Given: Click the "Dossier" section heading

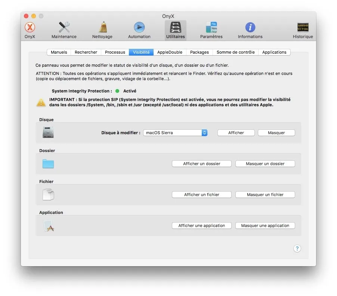Looking at the screenshot, I should click(x=47, y=151).
